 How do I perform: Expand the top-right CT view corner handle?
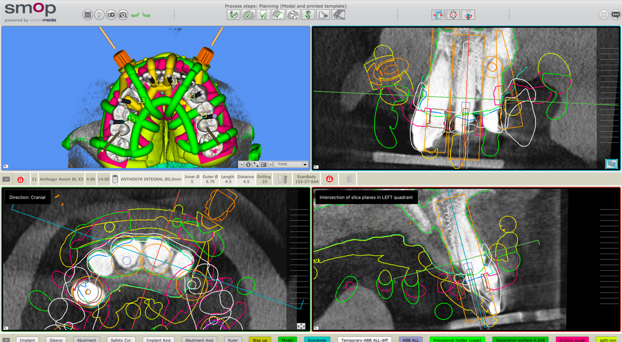coord(316,167)
